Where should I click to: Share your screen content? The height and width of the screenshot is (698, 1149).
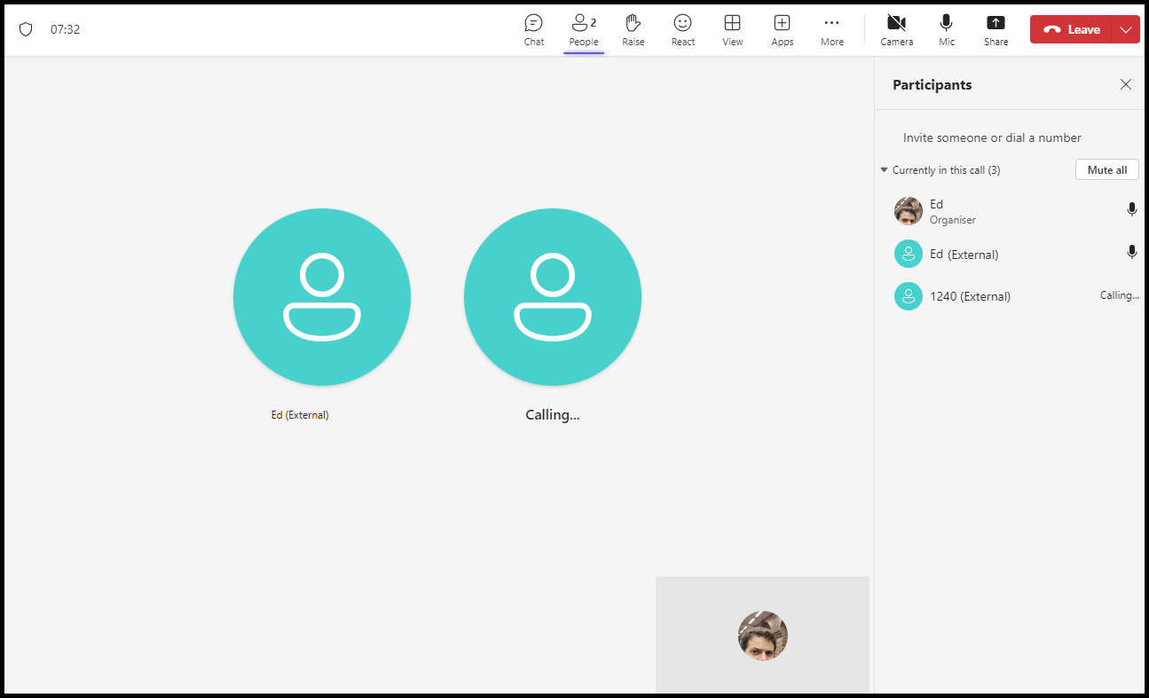pos(996,29)
